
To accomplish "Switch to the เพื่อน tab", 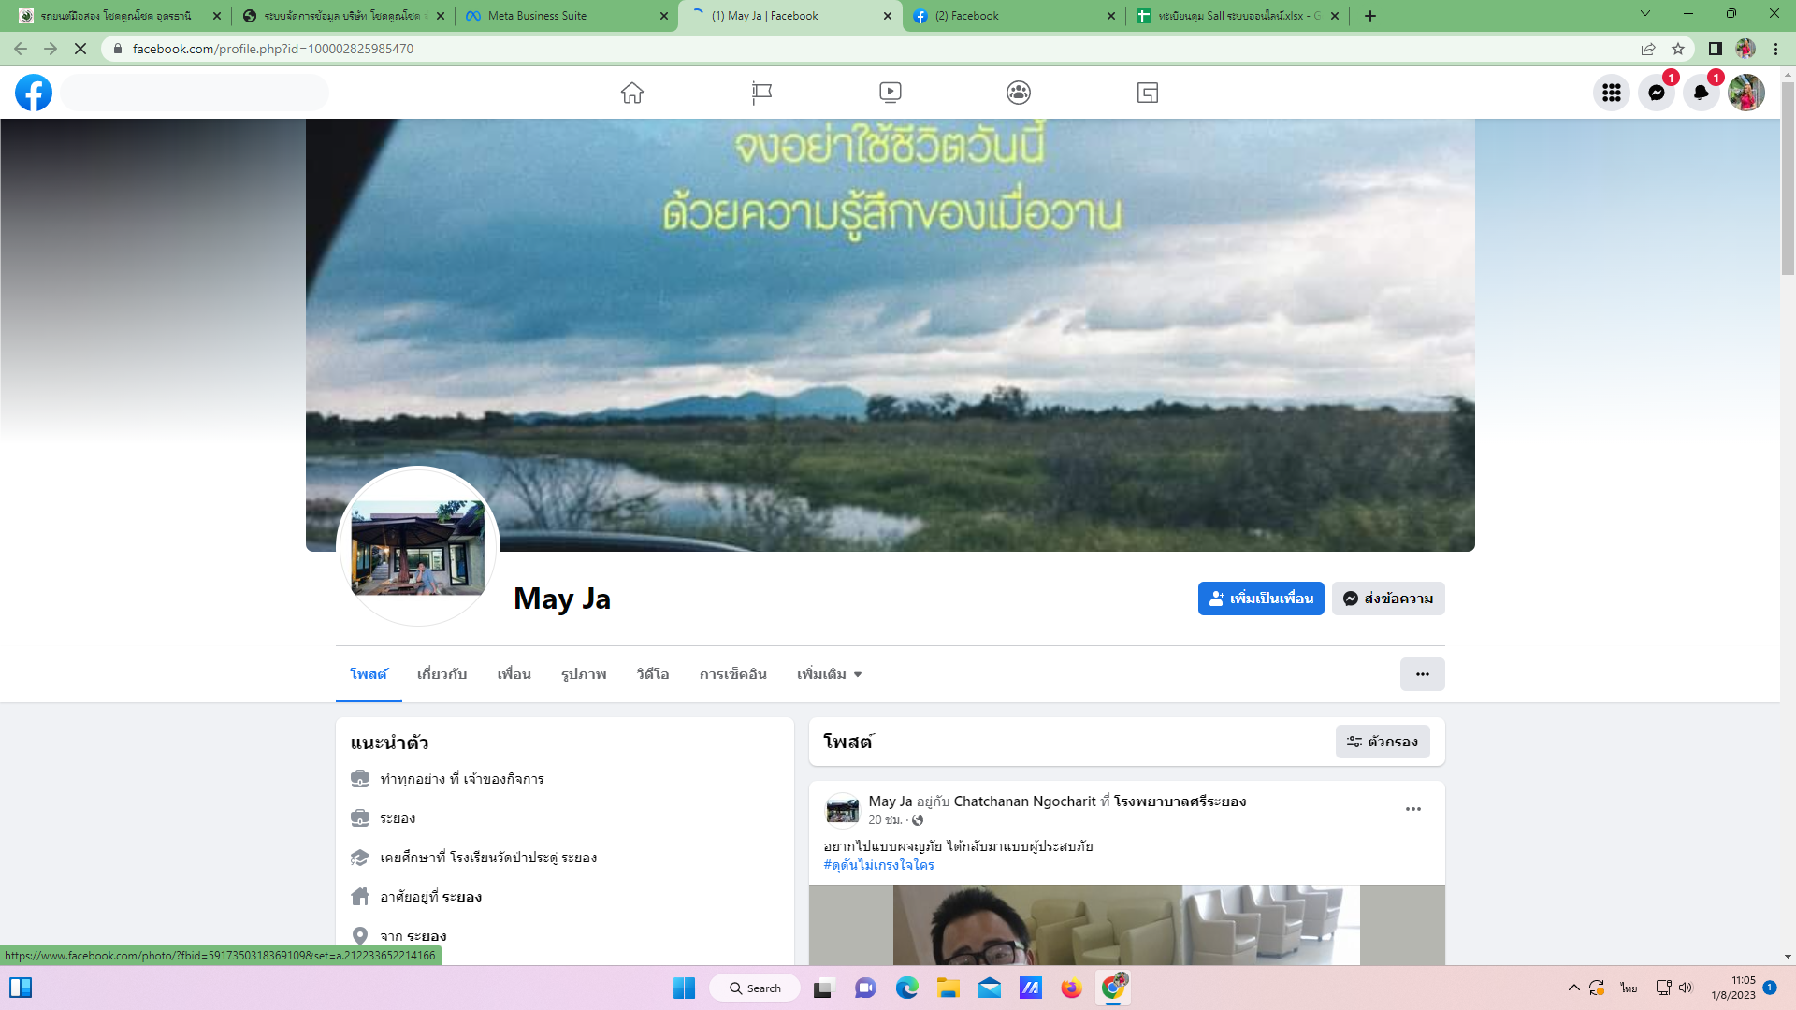I will click(514, 674).
